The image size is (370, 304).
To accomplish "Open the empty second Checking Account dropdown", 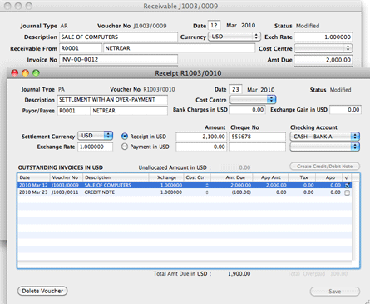I will coord(325,147).
